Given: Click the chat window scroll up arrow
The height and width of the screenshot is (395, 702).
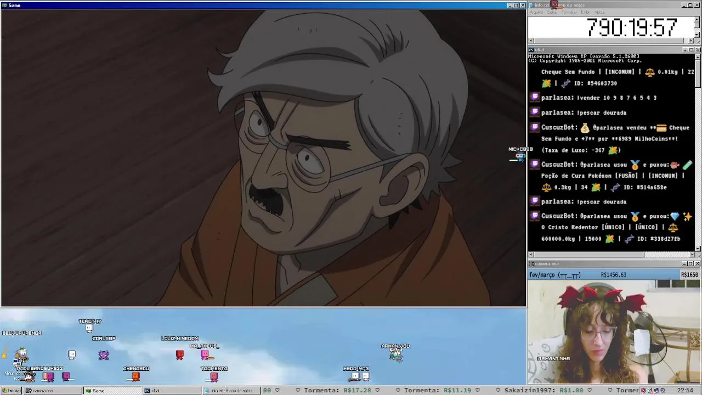Looking at the screenshot, I should 698,57.
